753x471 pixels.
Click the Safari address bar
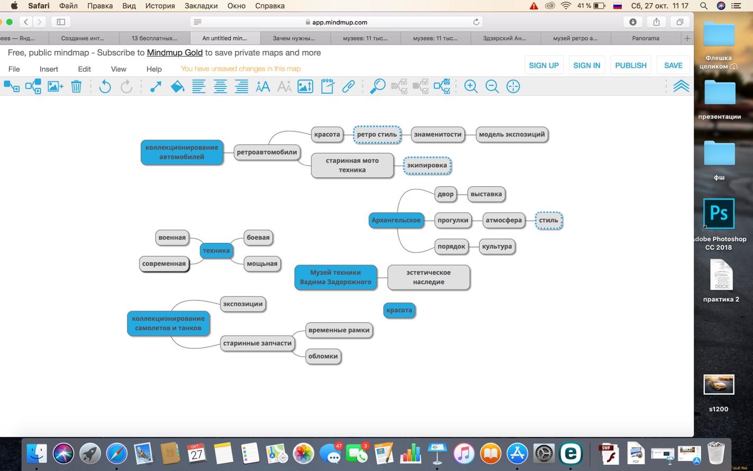tap(336, 22)
